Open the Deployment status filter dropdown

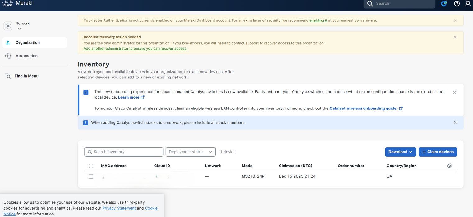[x=190, y=152]
